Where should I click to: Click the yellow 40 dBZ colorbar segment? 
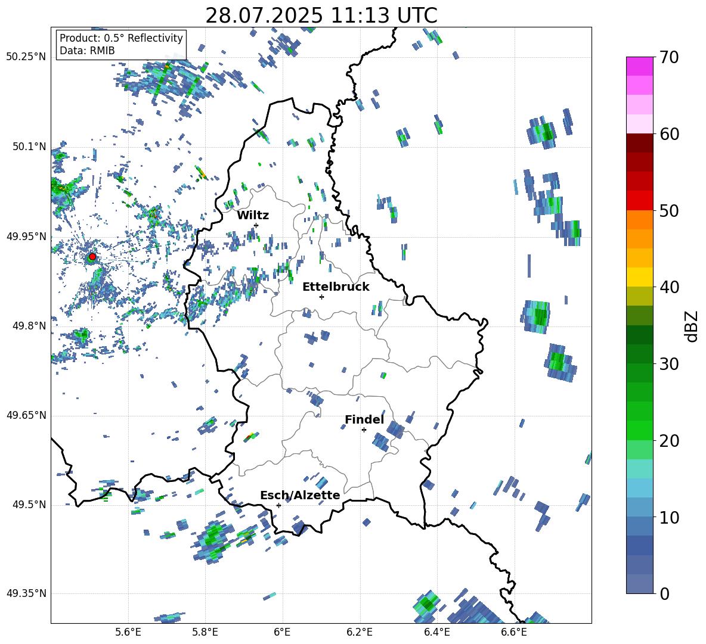(x=639, y=277)
